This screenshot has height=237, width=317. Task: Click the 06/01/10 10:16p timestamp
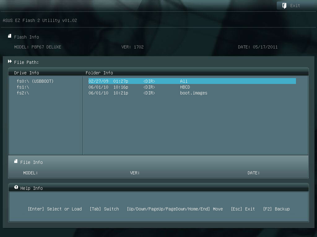click(x=108, y=87)
